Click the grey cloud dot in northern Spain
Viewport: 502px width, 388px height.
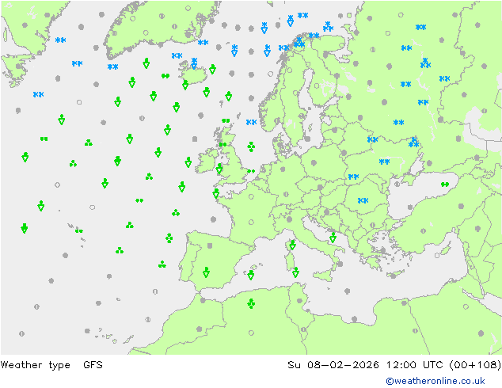[x=210, y=245]
